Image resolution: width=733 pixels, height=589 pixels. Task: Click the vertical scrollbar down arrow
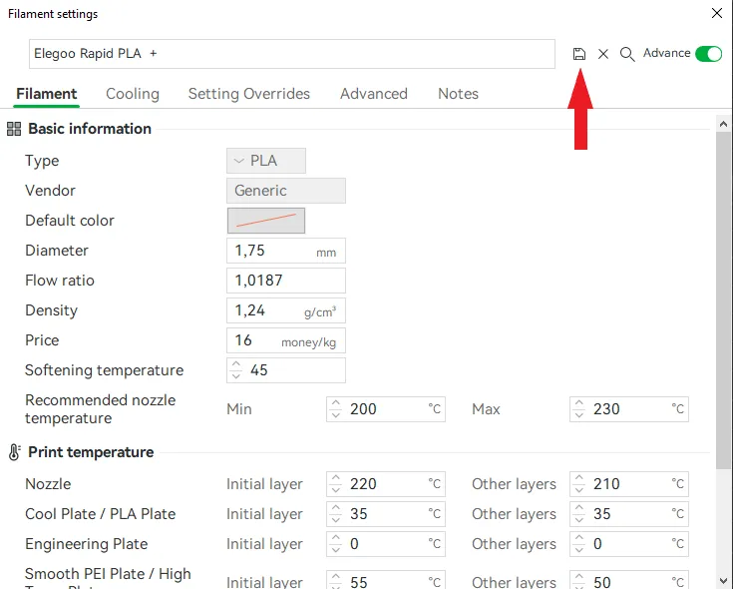tap(724, 580)
